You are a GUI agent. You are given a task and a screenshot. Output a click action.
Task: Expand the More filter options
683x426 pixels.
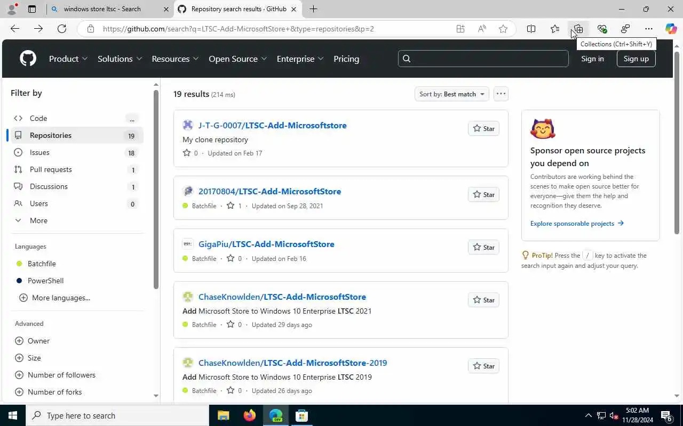(x=77, y=220)
